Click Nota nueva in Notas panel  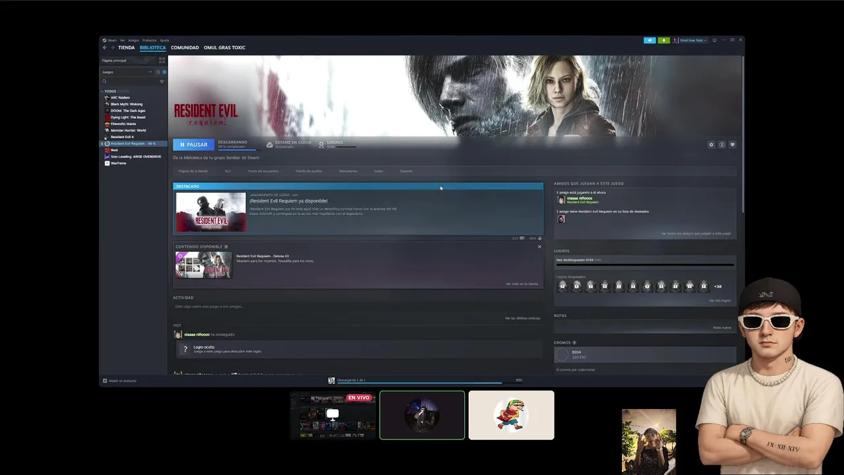click(x=722, y=327)
